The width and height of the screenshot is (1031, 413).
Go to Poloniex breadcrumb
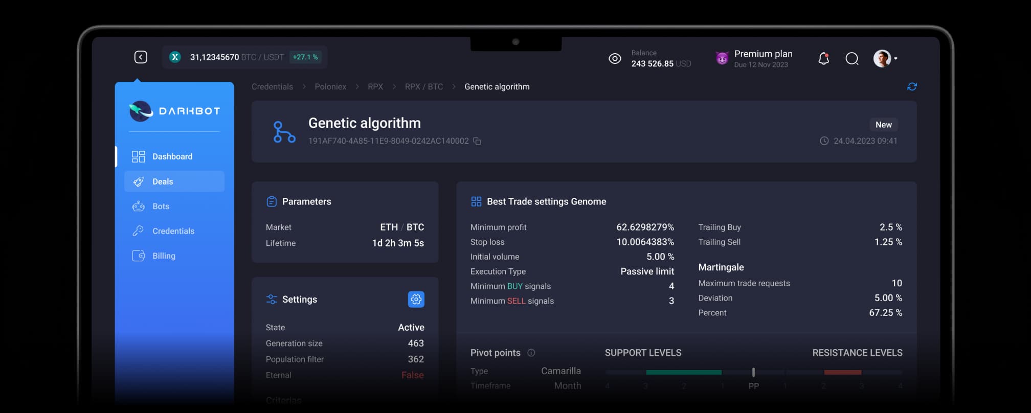tap(330, 87)
